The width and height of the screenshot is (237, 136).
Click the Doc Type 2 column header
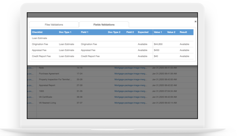coord(114,32)
